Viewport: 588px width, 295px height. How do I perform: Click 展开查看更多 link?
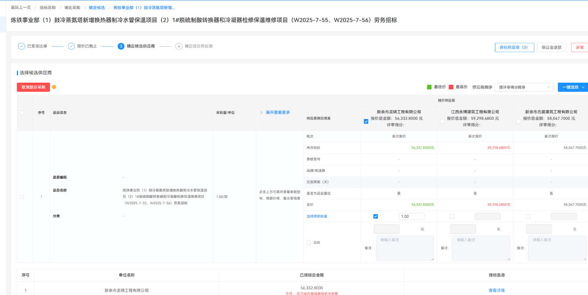278,112
